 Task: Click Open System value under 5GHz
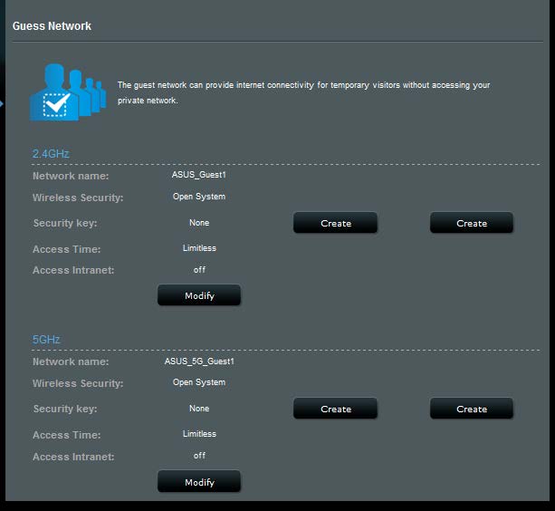199,382
